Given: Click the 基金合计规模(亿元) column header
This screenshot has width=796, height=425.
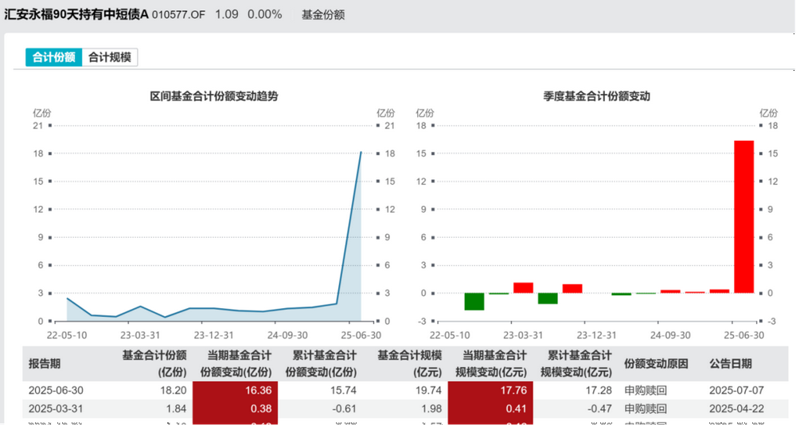Looking at the screenshot, I should coord(409,364).
